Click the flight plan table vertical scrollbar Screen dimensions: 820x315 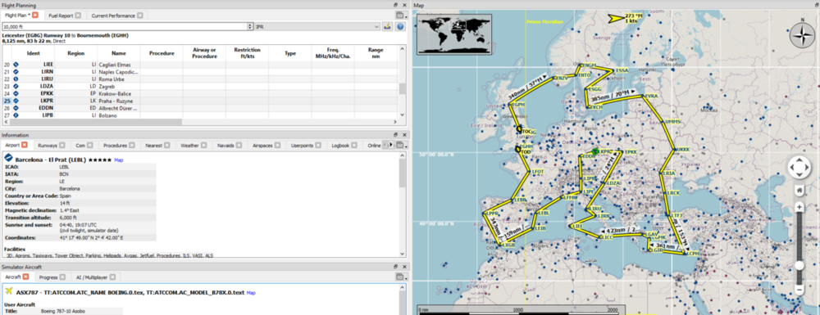pyautogui.click(x=402, y=89)
